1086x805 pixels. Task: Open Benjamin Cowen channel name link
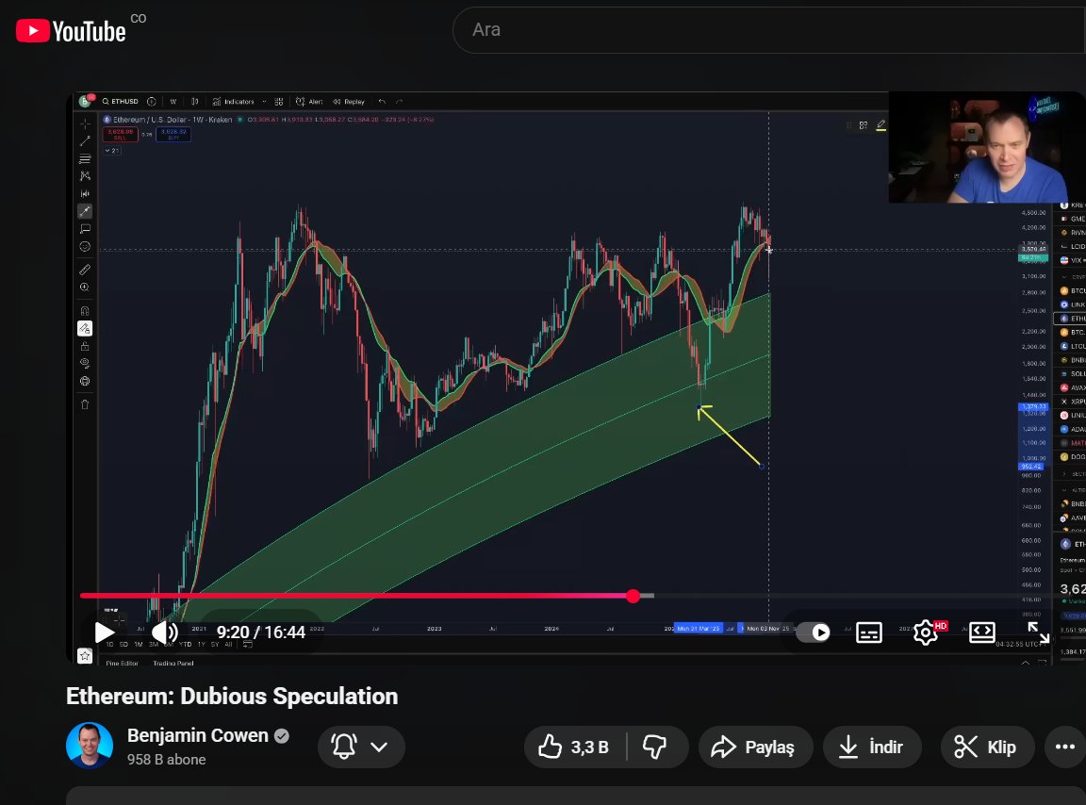(197, 735)
